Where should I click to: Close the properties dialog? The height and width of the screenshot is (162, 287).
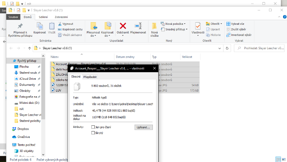coord(155,68)
